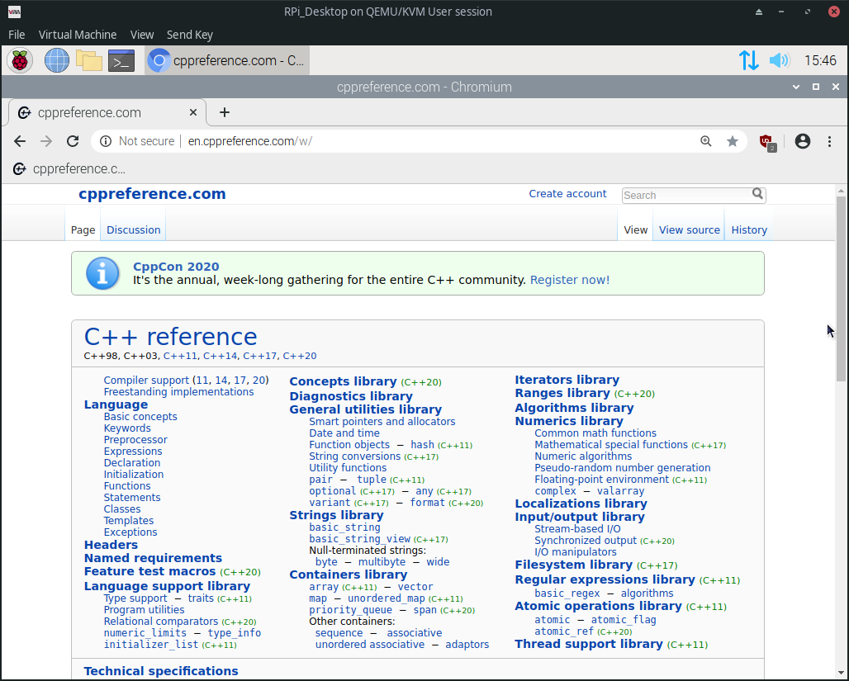Screen dimensions: 849x681
Task: Open the Chromium profile avatar
Action: (803, 141)
